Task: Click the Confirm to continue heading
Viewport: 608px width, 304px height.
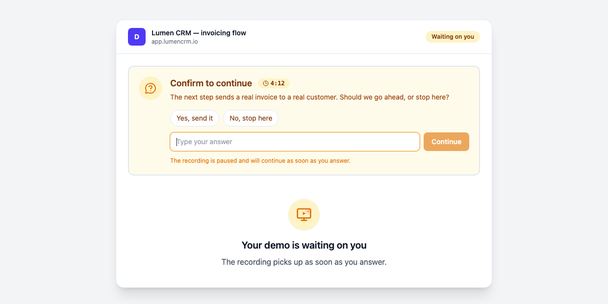Action: pyautogui.click(x=211, y=83)
